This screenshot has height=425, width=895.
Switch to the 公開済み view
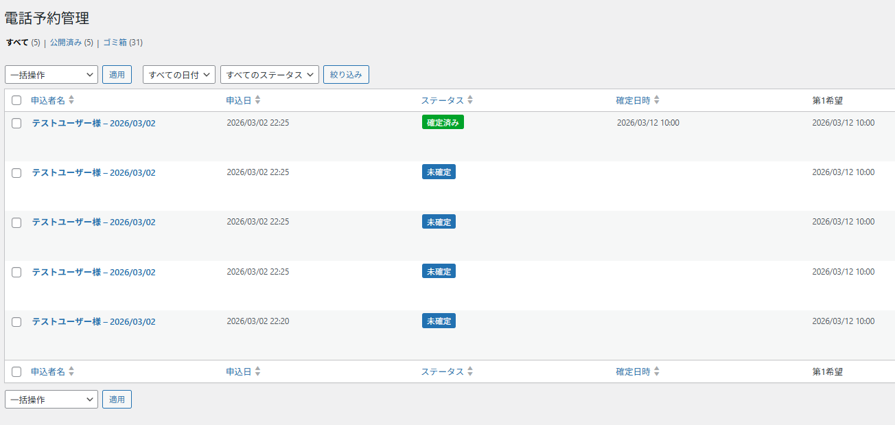(x=66, y=43)
